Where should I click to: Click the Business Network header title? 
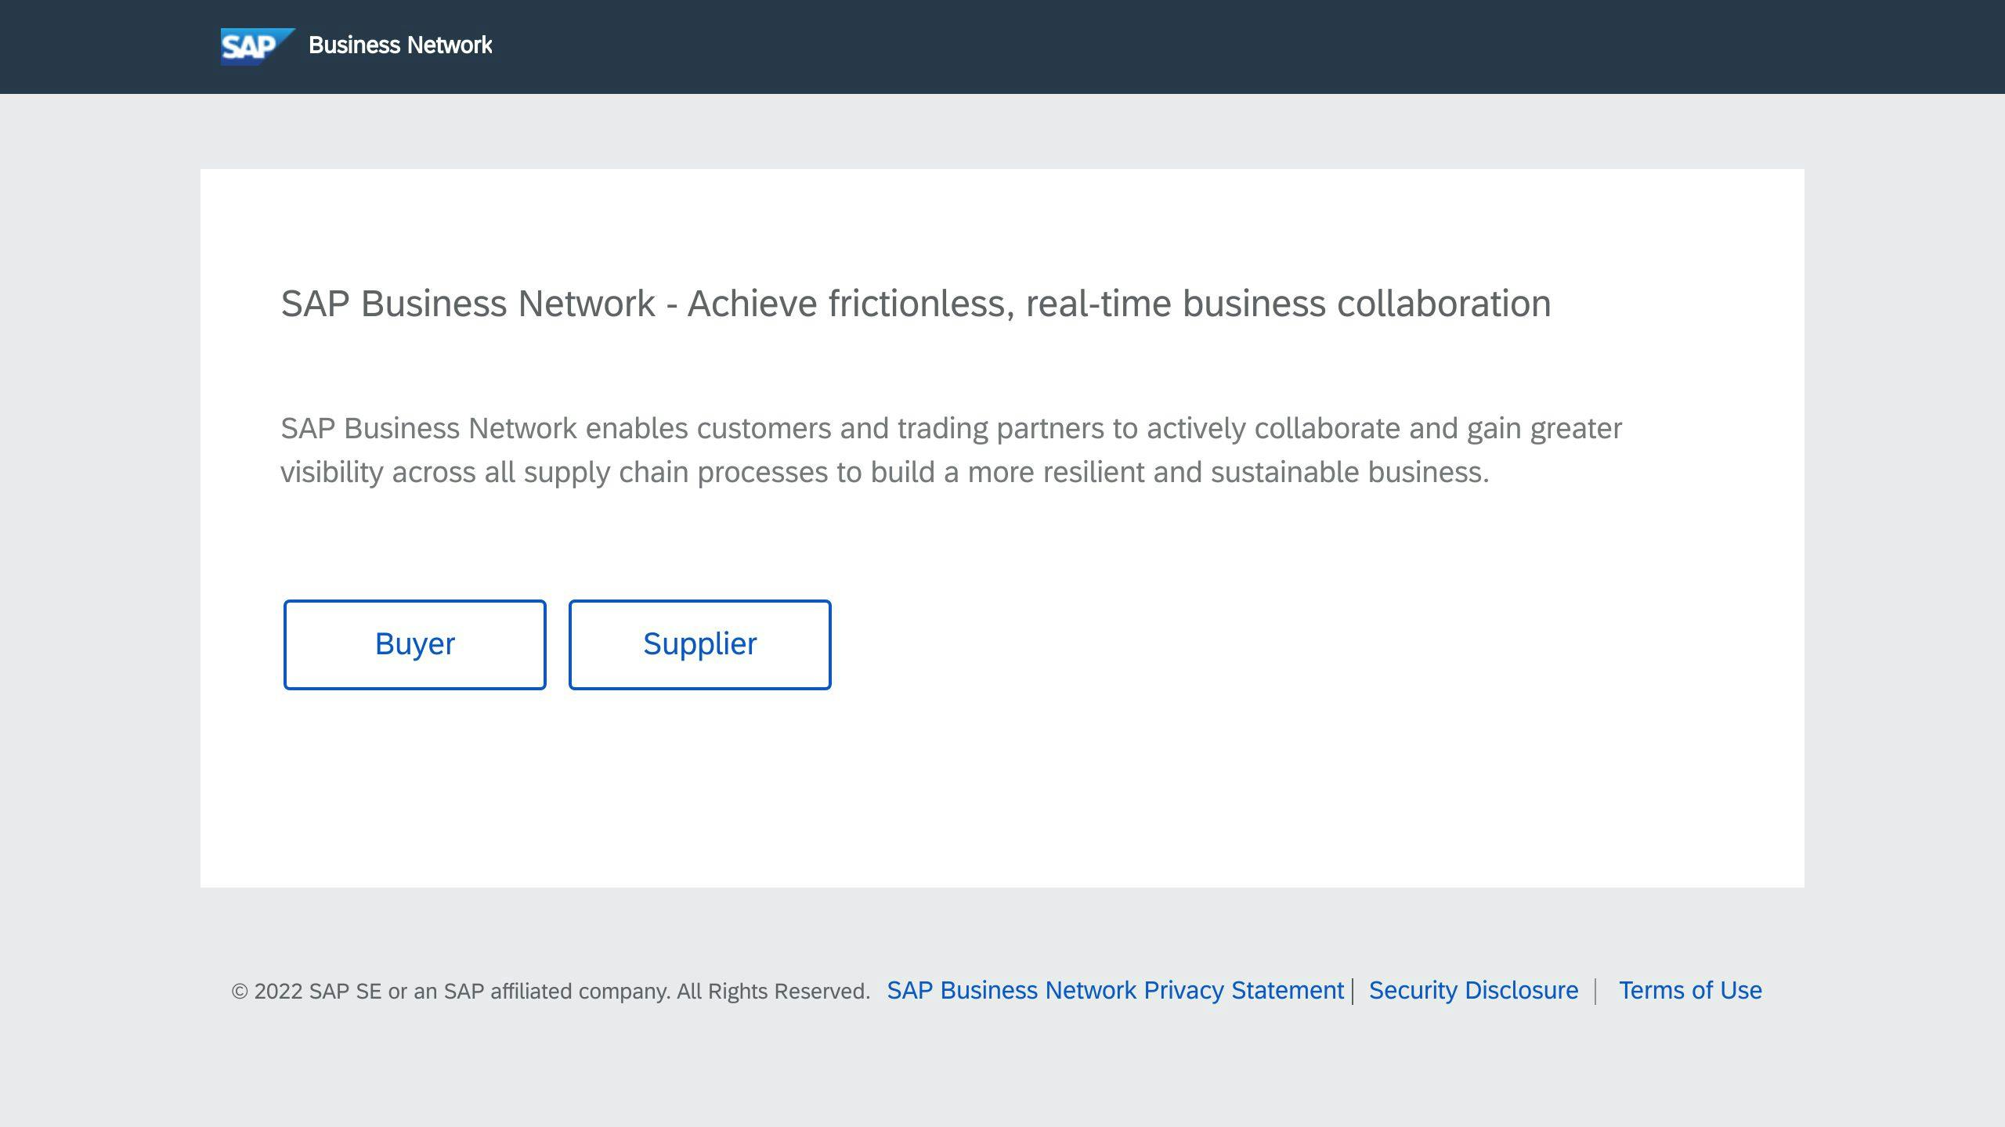pyautogui.click(x=400, y=45)
